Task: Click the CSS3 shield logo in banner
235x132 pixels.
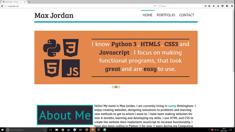Action: pos(70,48)
